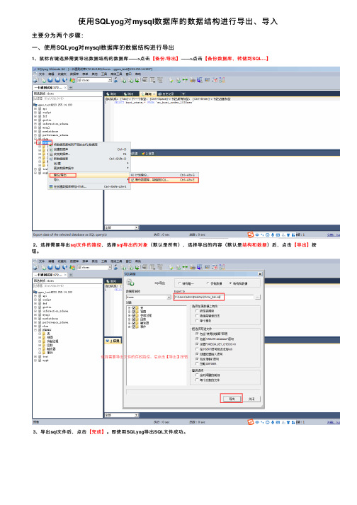Click the filter box in upper object browser
357x505 pixels.
(68, 98)
